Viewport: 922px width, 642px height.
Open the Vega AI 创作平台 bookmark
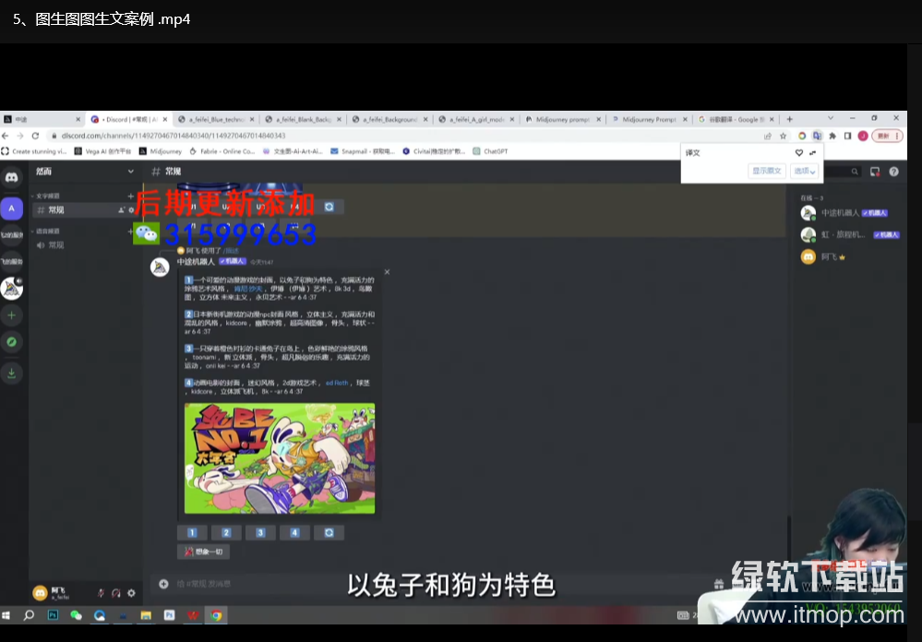pyautogui.click(x=102, y=151)
